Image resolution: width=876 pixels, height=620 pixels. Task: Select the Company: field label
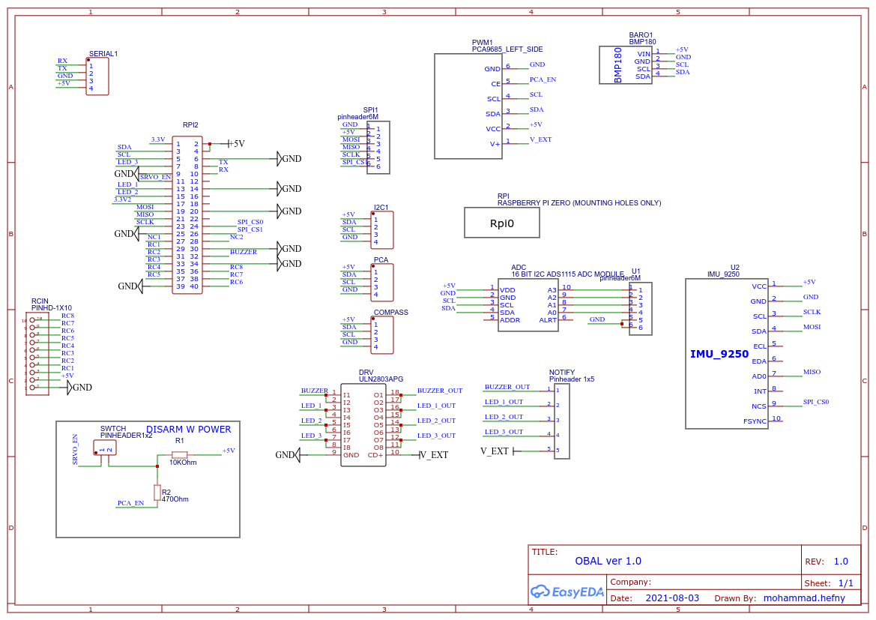[631, 582]
